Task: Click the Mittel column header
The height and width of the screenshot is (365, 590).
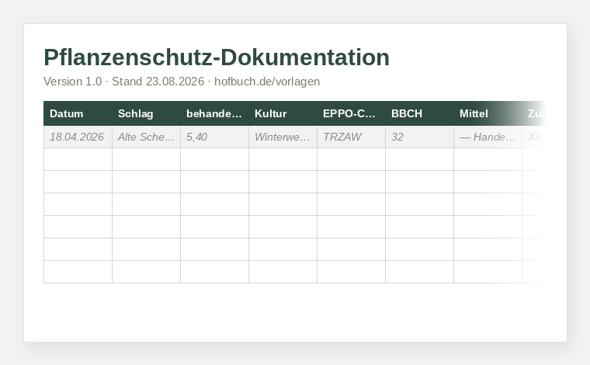Action: 488,113
